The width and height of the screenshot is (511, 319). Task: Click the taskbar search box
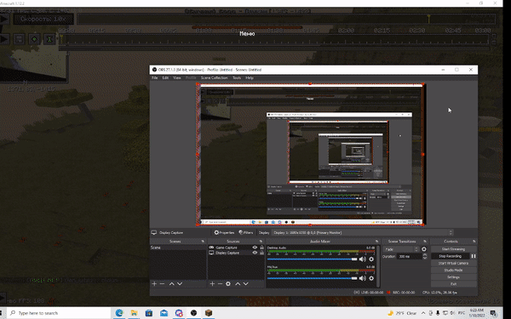point(59,313)
